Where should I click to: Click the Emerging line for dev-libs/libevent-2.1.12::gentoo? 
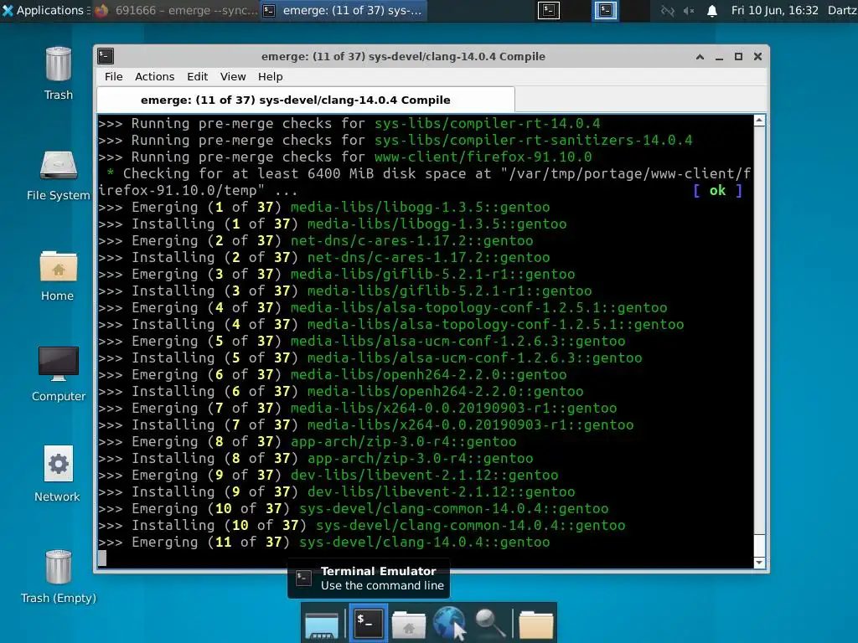pos(328,476)
